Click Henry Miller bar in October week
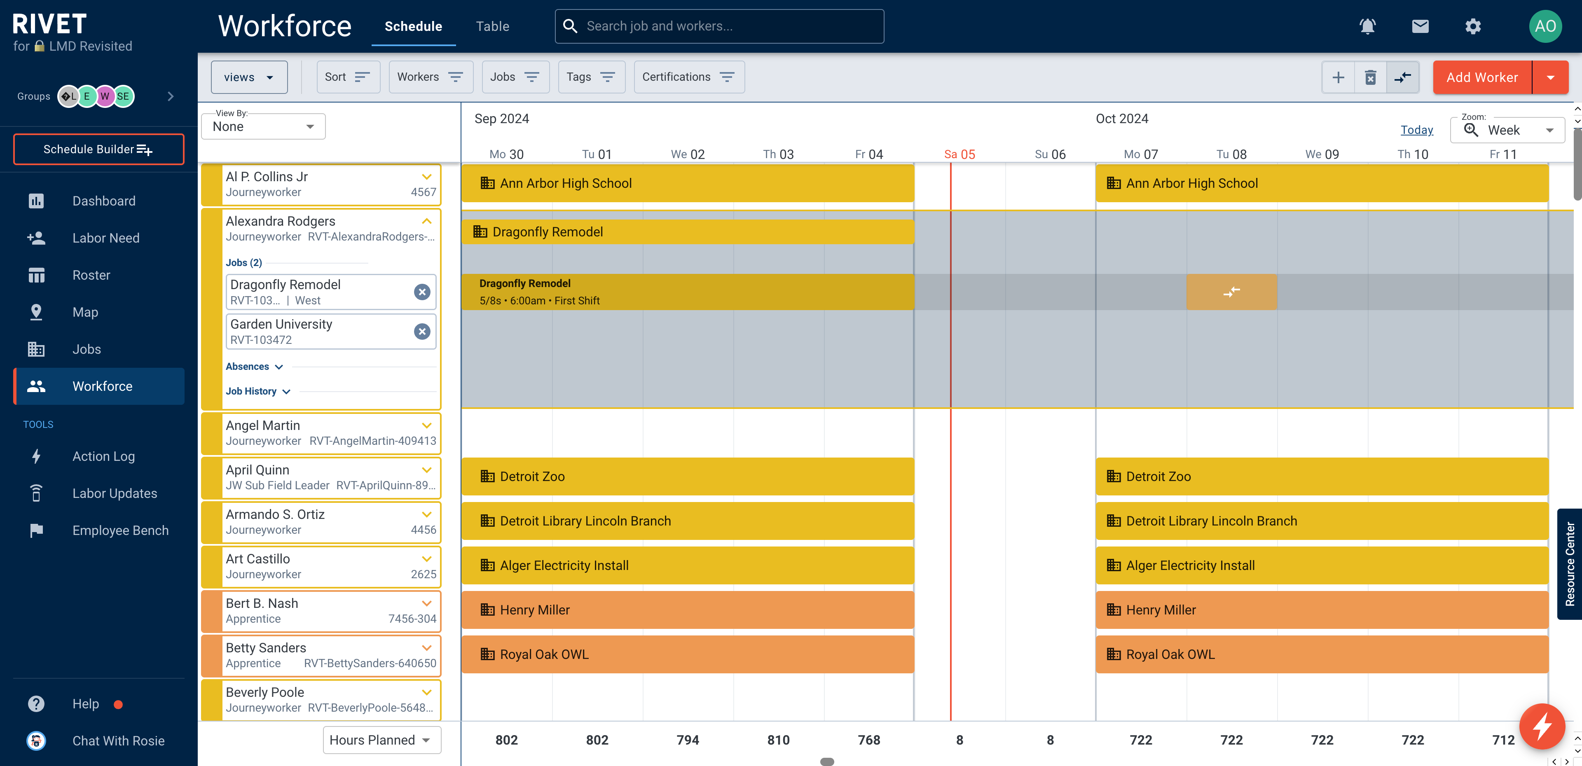The image size is (1582, 766). pyautogui.click(x=1322, y=610)
